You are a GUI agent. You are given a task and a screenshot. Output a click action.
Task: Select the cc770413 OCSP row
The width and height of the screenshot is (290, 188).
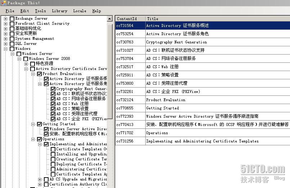[203, 124]
